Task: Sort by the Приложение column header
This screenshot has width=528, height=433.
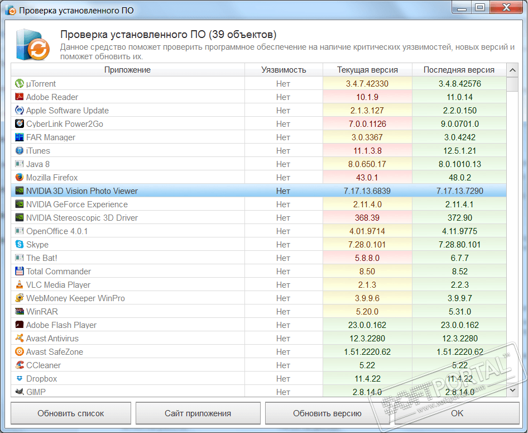Action: (128, 70)
